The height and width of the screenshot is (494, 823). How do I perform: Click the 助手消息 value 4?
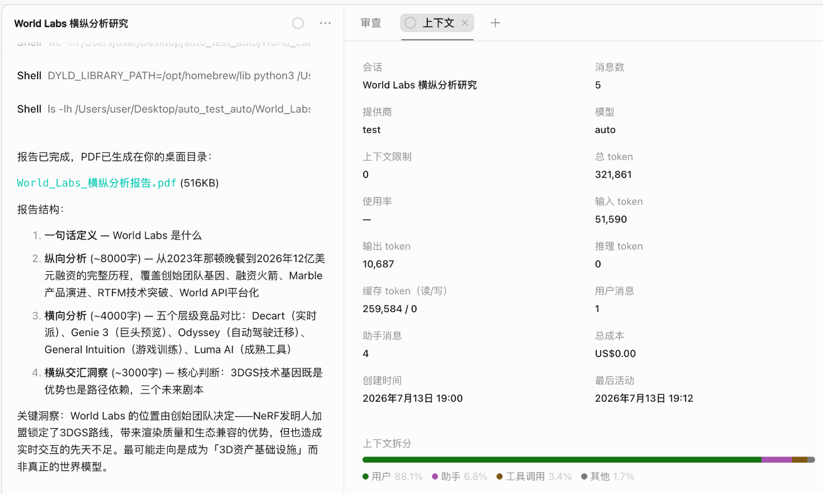tap(366, 353)
